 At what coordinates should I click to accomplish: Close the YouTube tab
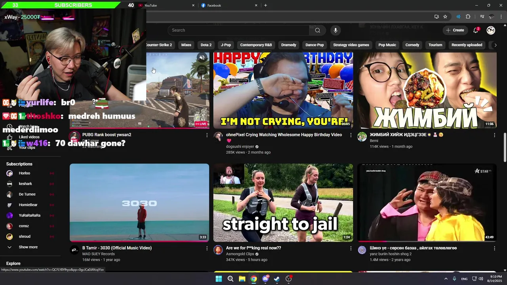(x=193, y=5)
